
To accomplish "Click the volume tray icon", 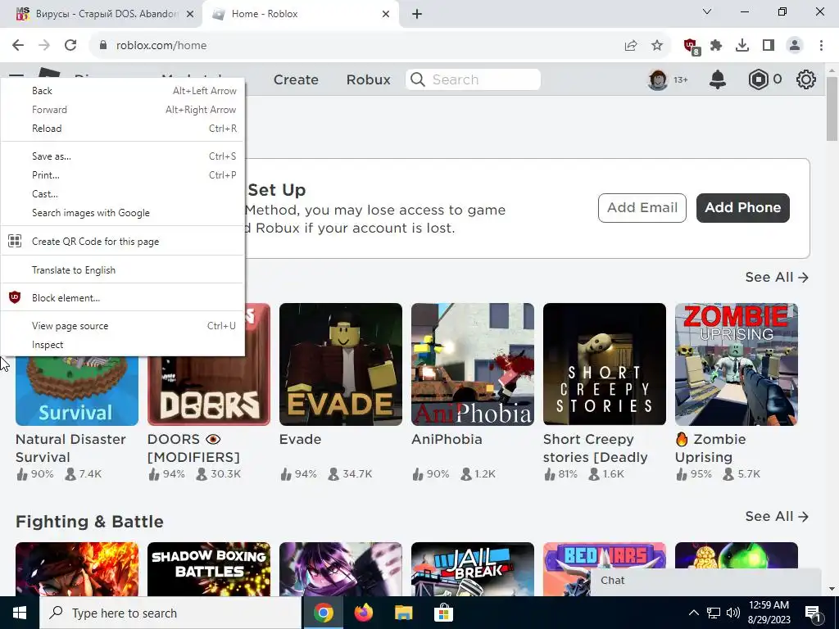I will [733, 613].
